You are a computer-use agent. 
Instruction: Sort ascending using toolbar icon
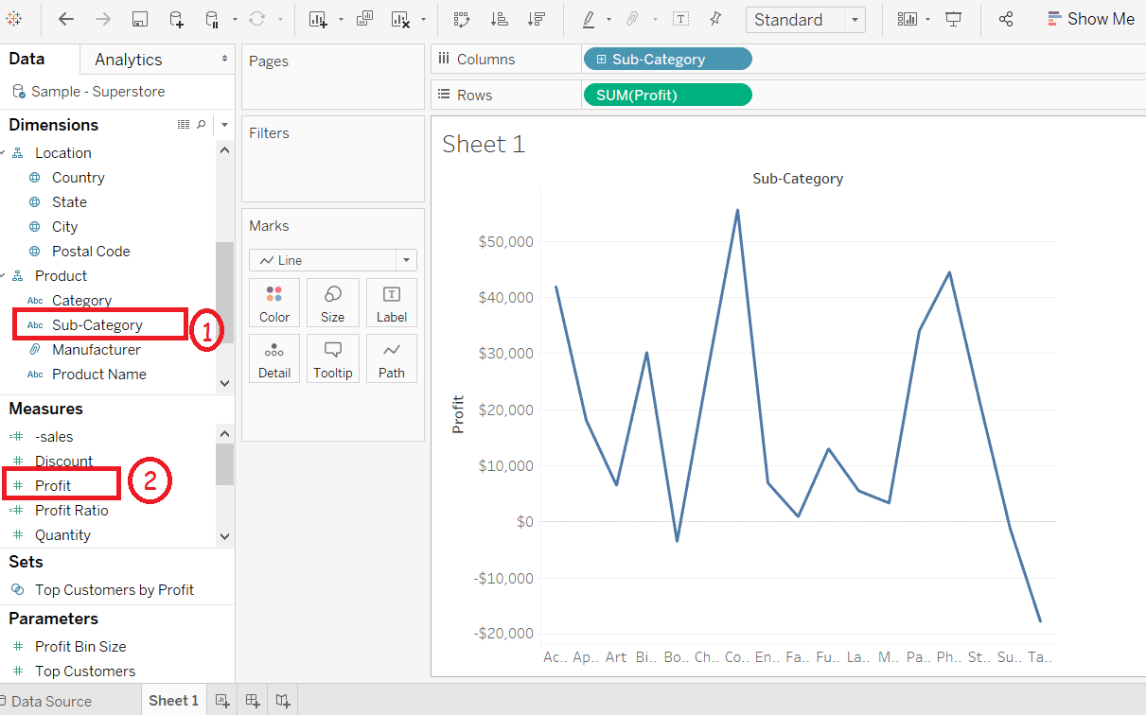[500, 19]
